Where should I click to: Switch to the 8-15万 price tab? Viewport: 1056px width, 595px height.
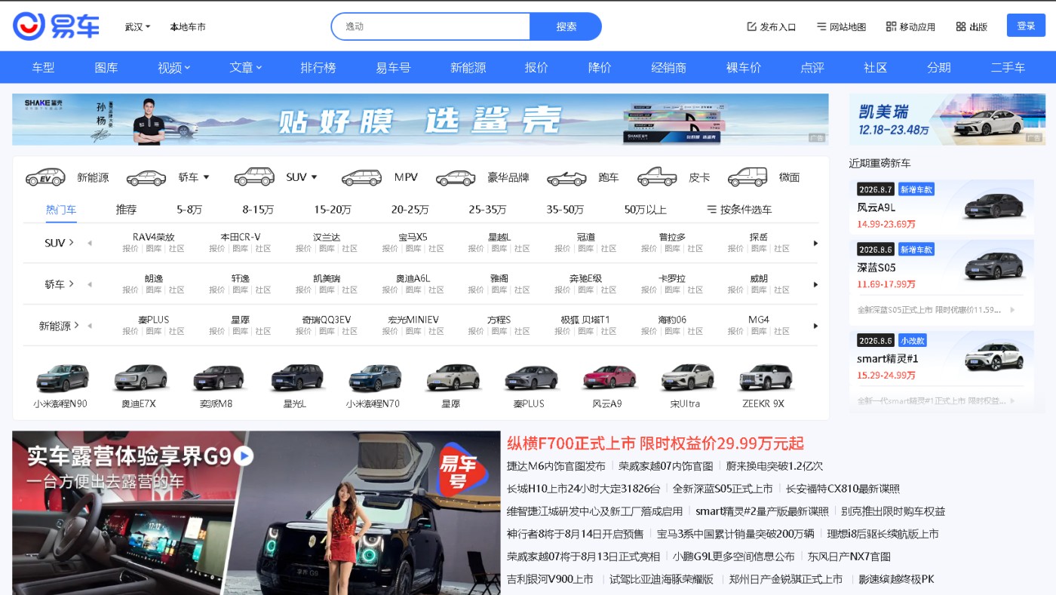258,210
